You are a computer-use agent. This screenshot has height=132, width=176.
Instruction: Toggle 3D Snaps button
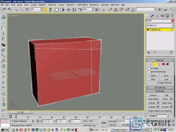tap(110, 10)
